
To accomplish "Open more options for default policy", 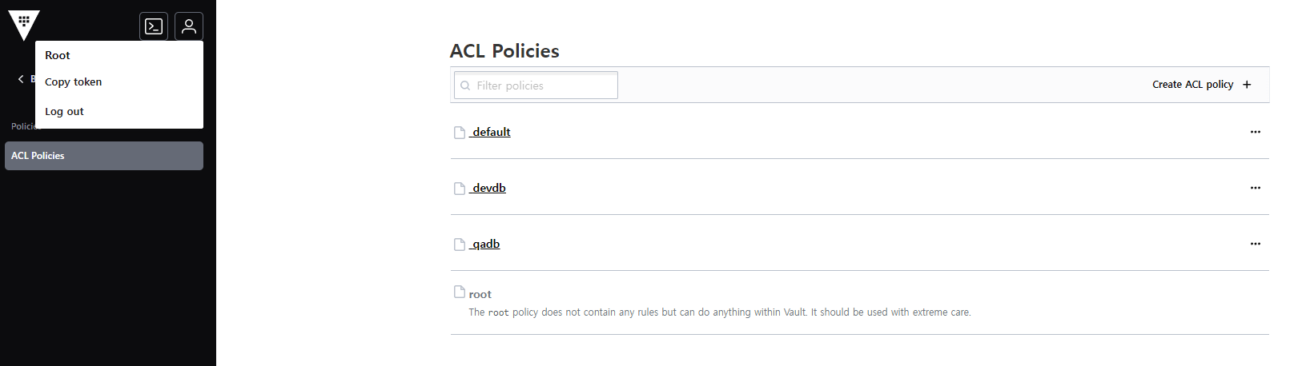I will click(x=1255, y=132).
